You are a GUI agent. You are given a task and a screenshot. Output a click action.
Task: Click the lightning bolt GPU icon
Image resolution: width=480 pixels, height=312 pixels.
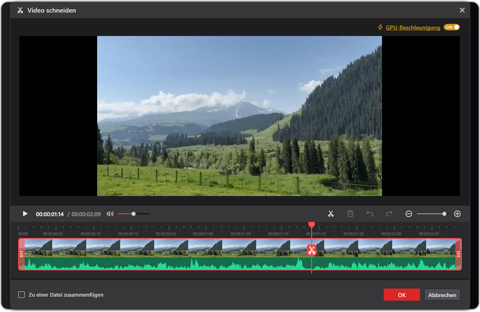[x=380, y=27]
